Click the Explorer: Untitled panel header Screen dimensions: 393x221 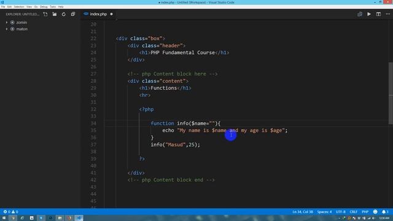[x=22, y=14]
